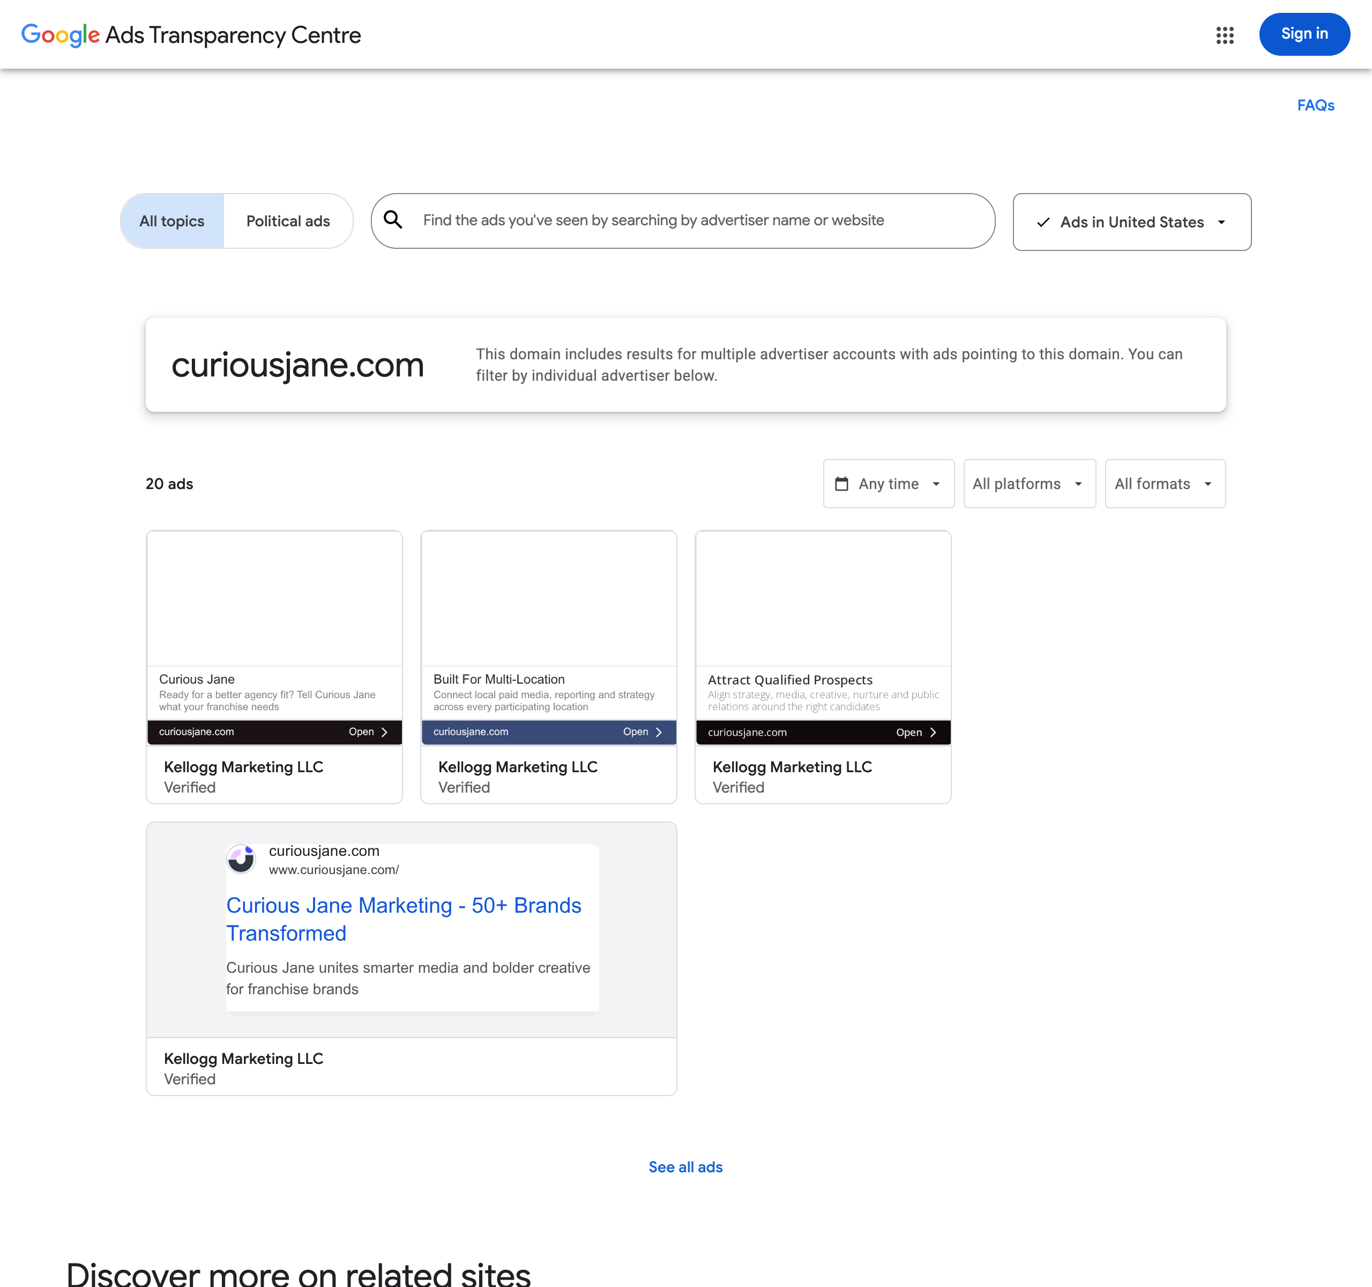Viewport: 1372px width, 1287px height.
Task: Click the www.curiousjane.com/ URL text
Action: (334, 870)
